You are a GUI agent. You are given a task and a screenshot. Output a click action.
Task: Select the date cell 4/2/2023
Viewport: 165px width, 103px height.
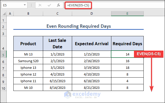click(x=57, y=74)
